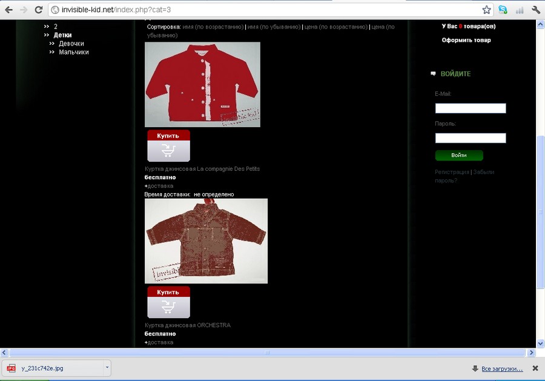Click the бесплатно price under ORCHESTRA jacket
Screen dimensions: 545x381
click(x=160, y=334)
